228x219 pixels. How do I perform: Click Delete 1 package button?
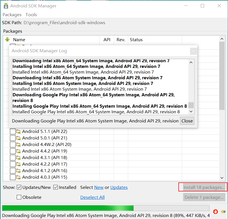click(x=204, y=197)
